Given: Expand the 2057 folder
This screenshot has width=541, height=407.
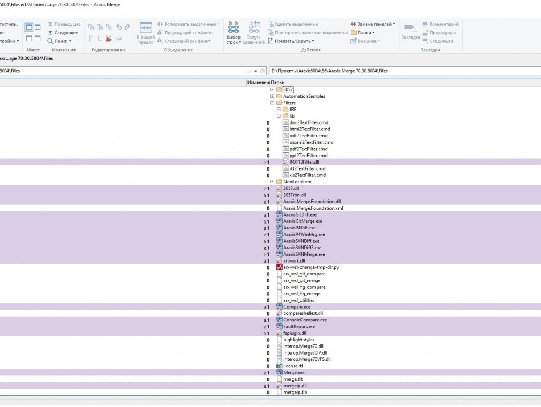Looking at the screenshot, I should tap(273, 90).
